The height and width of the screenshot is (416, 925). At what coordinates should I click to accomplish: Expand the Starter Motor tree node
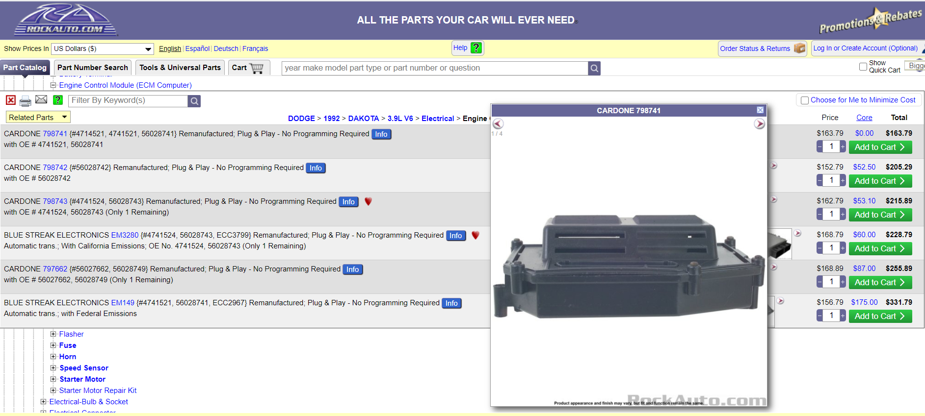(x=53, y=379)
